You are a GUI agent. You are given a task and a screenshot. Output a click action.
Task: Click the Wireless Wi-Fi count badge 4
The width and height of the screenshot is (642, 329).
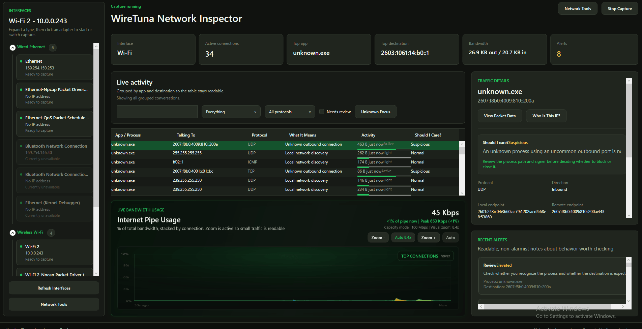click(51, 233)
